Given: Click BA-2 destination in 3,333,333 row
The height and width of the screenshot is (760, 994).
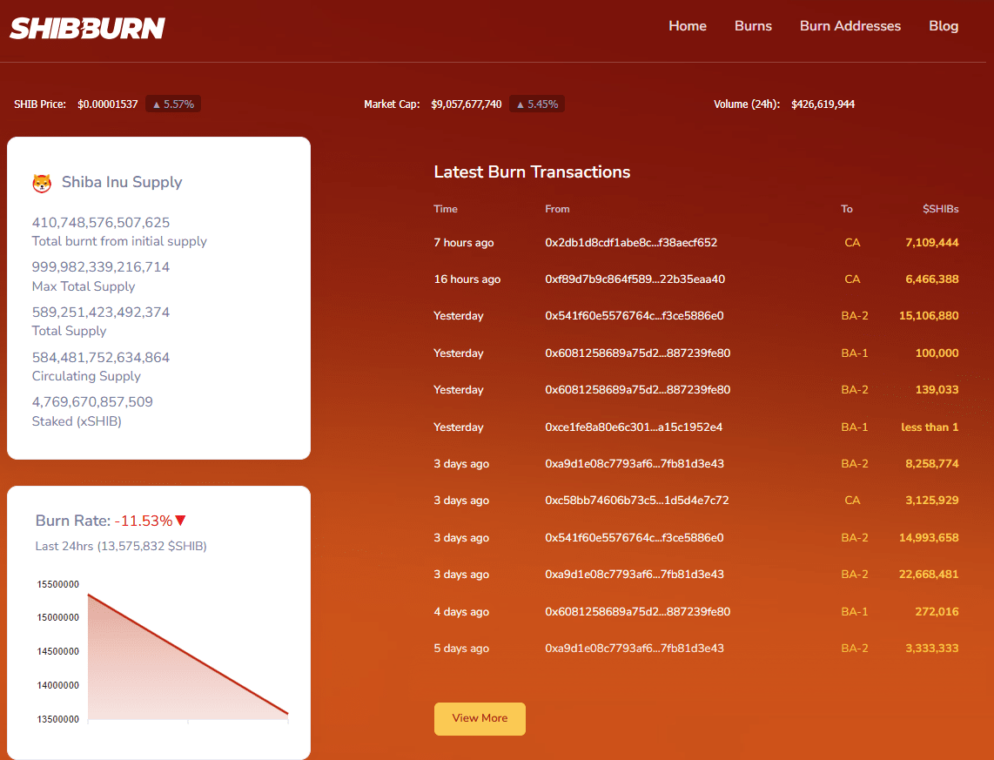Looking at the screenshot, I should (x=855, y=649).
